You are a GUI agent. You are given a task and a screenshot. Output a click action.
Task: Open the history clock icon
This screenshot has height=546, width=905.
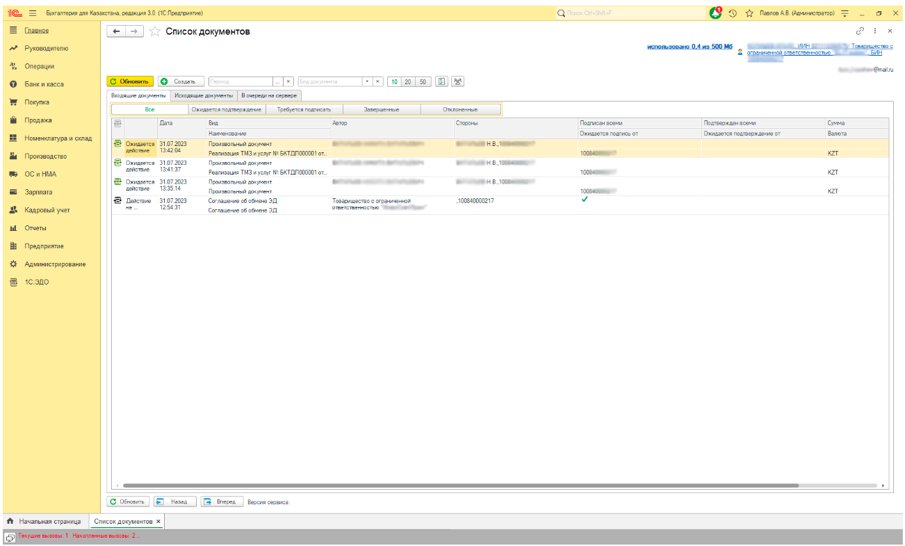coord(733,13)
